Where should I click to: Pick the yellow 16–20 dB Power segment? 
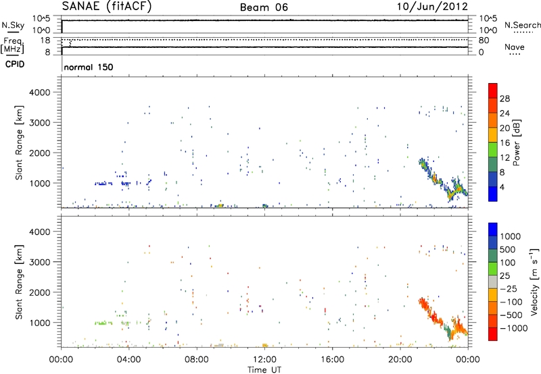493,134
